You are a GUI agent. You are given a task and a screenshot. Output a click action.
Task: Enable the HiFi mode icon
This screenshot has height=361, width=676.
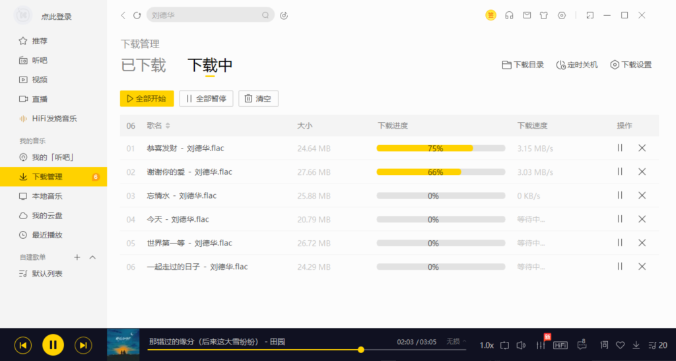(x=560, y=346)
